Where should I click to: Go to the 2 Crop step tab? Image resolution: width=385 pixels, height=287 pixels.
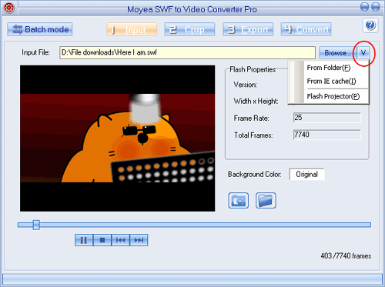click(x=189, y=29)
